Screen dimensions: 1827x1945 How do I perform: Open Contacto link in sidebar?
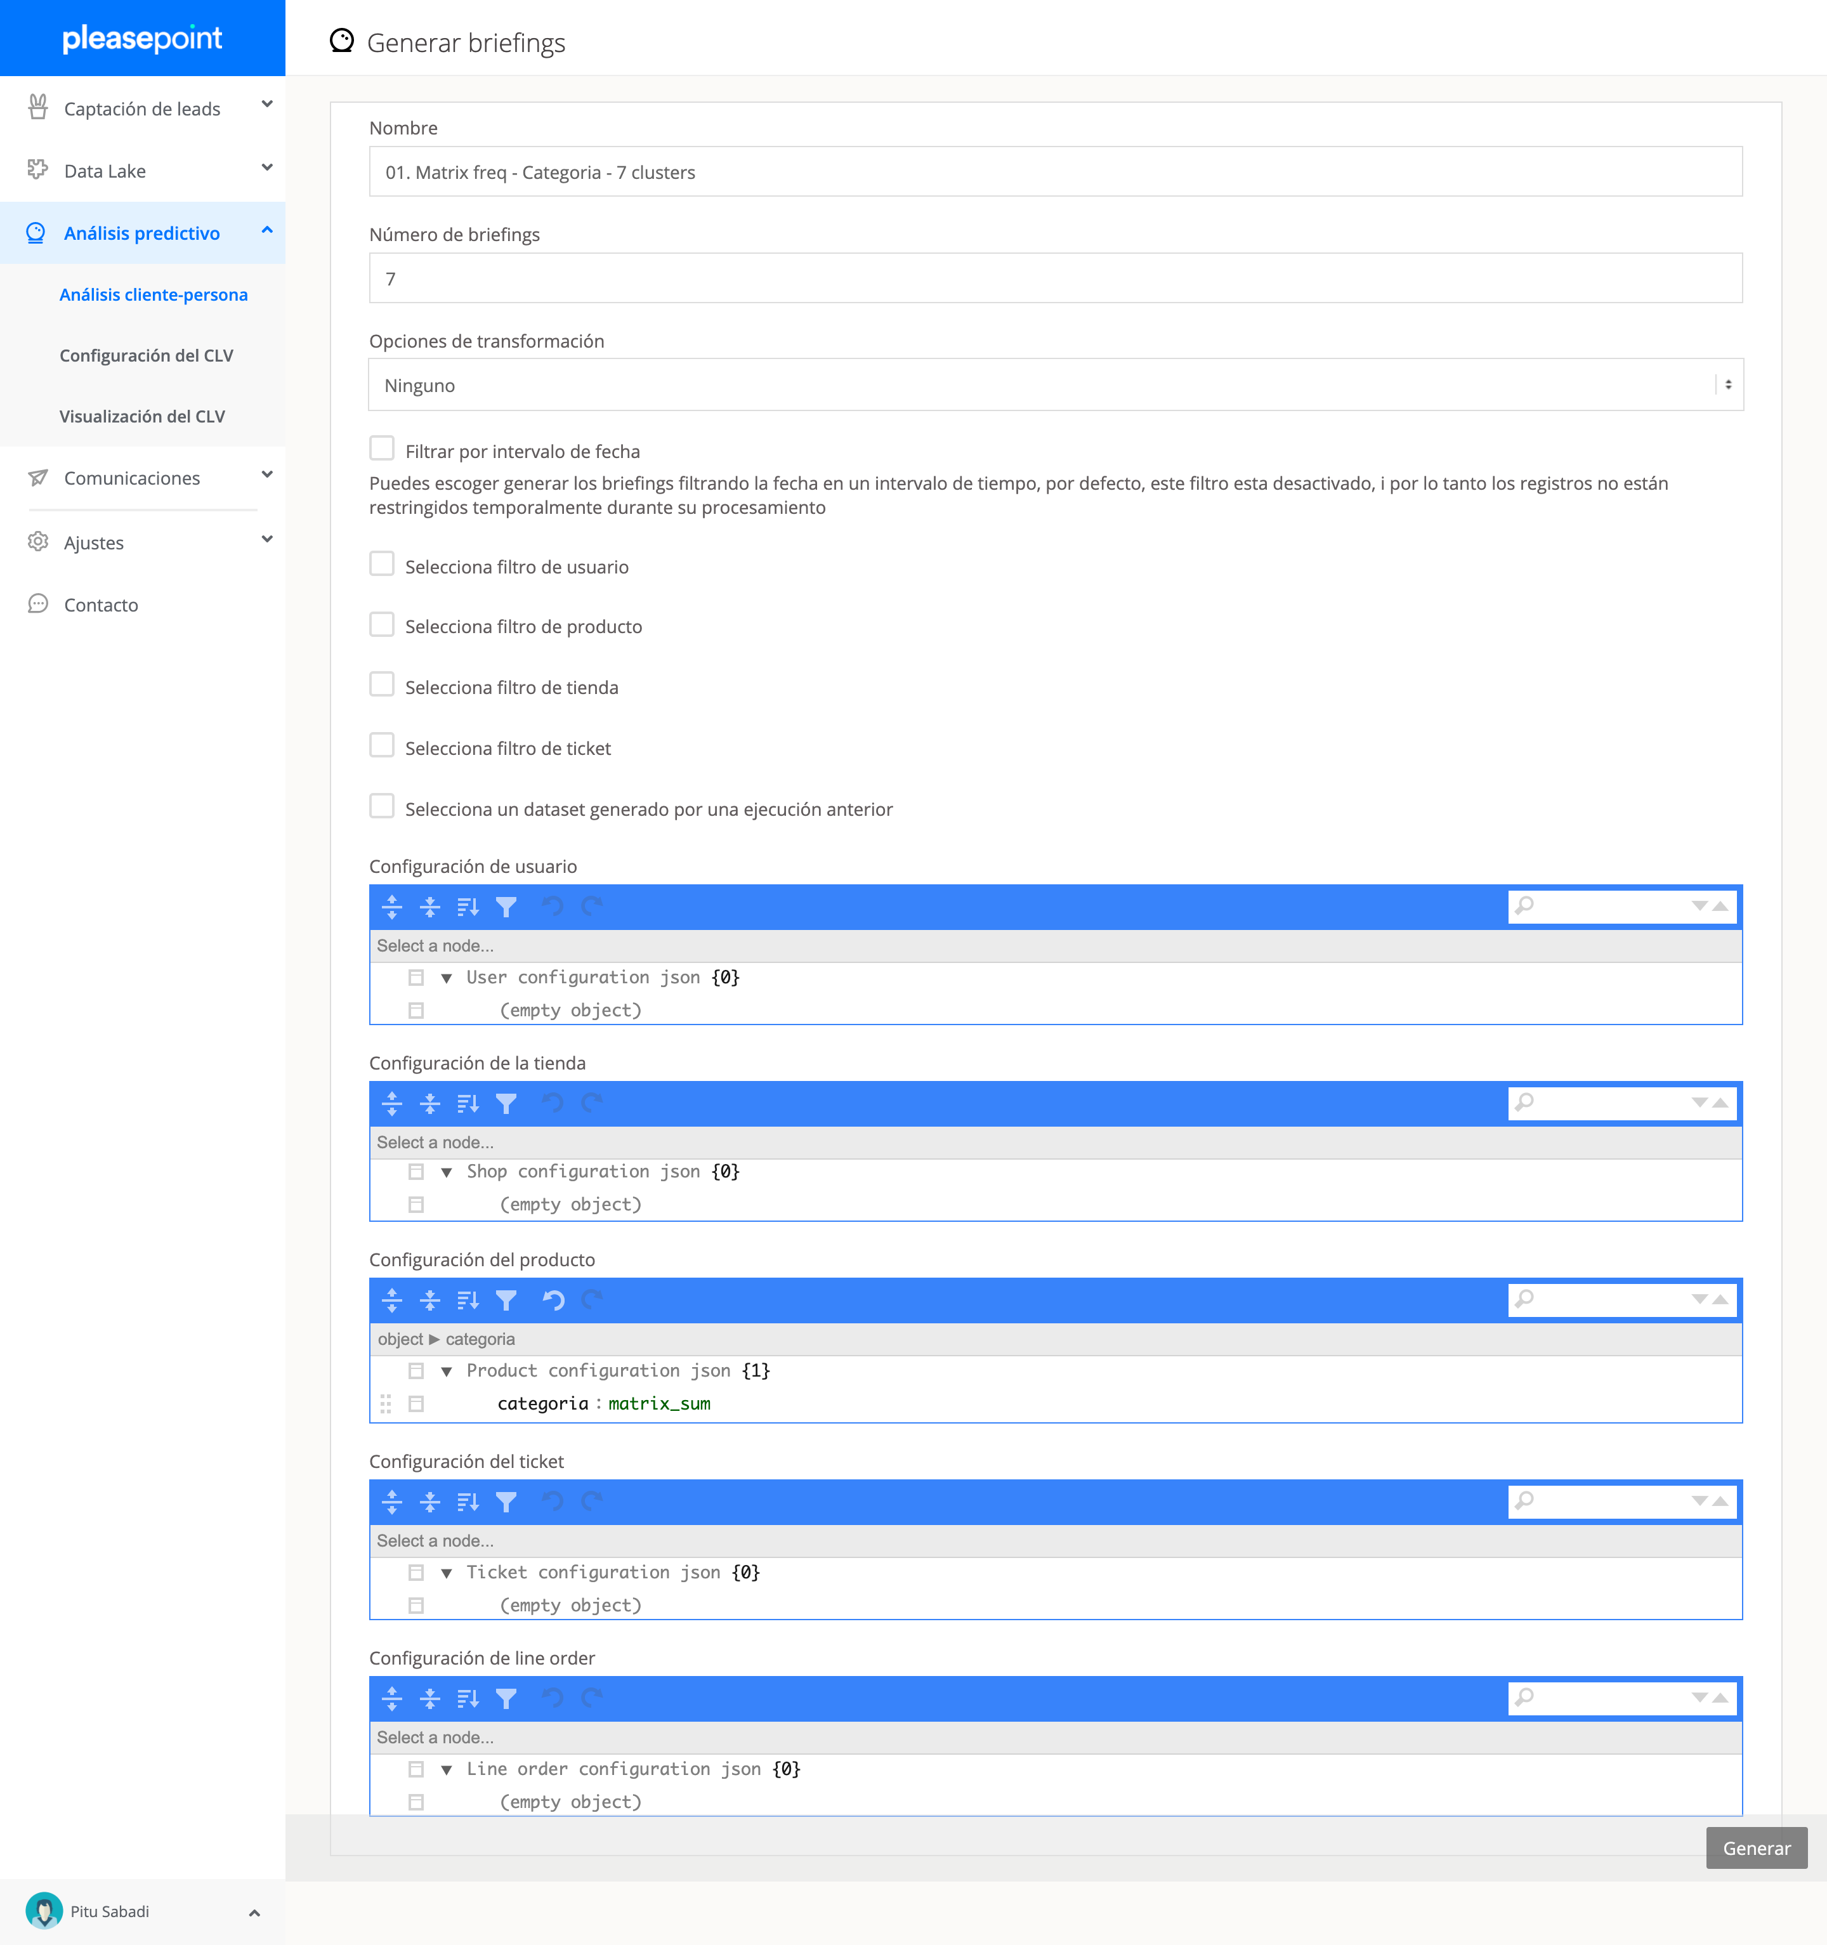[x=101, y=605]
